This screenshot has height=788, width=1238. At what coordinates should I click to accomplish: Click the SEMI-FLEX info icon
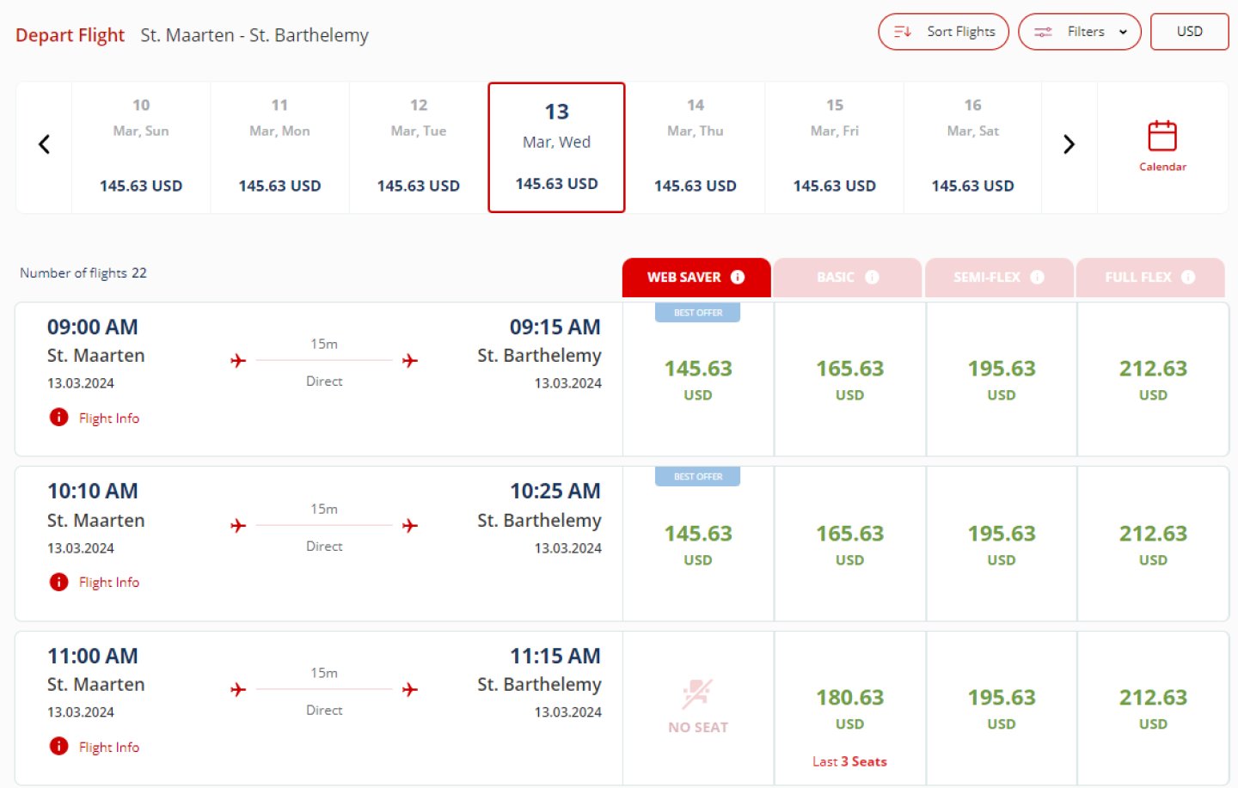coord(1038,277)
